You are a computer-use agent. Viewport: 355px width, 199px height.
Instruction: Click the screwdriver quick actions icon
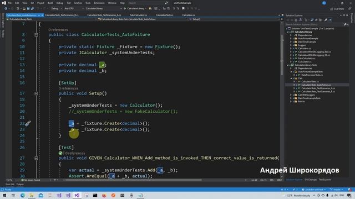coord(28,123)
